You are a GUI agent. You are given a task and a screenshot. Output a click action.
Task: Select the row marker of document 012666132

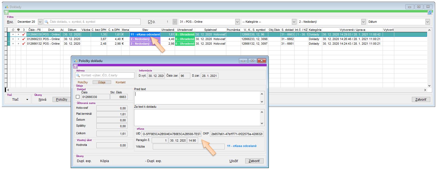[x=6, y=44]
